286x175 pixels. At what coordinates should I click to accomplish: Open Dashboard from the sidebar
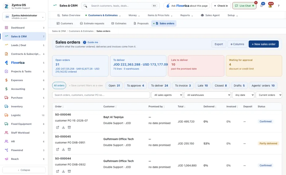pyautogui.click(x=24, y=28)
